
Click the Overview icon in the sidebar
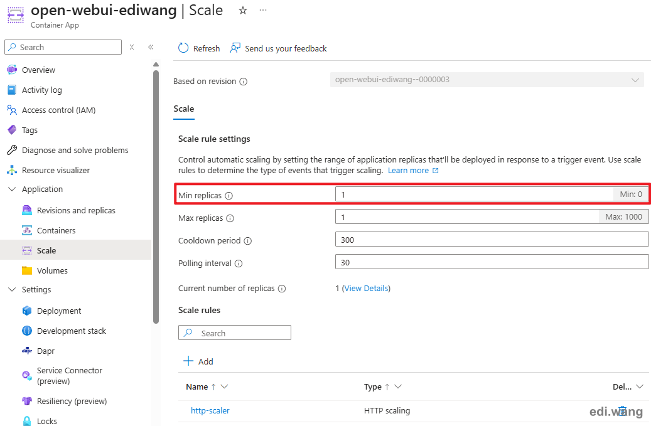tap(12, 70)
